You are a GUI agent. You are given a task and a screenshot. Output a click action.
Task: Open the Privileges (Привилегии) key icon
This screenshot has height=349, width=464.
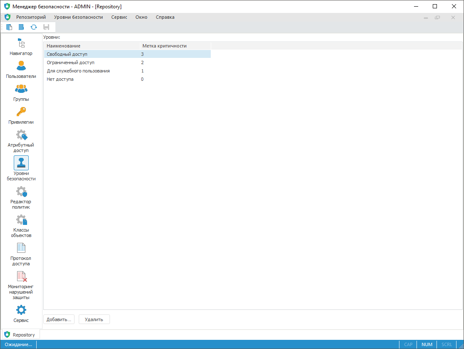(21, 112)
